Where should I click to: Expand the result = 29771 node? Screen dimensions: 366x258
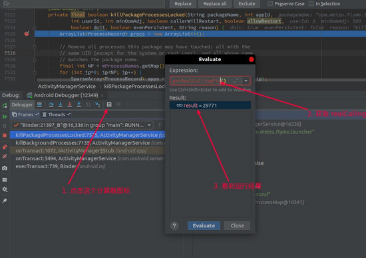[x=179, y=106]
